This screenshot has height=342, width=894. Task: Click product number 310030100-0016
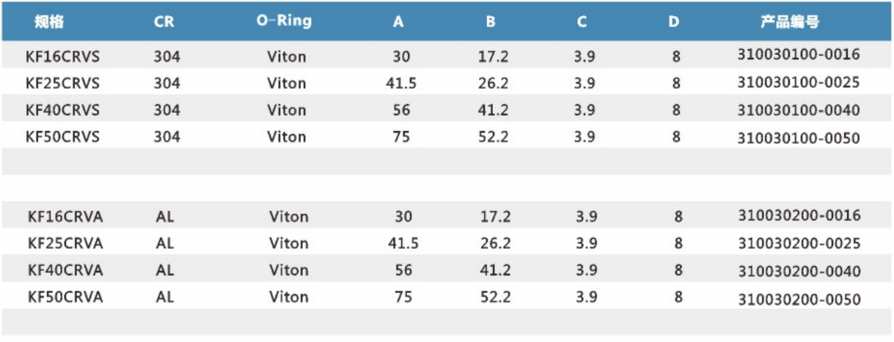(x=799, y=55)
